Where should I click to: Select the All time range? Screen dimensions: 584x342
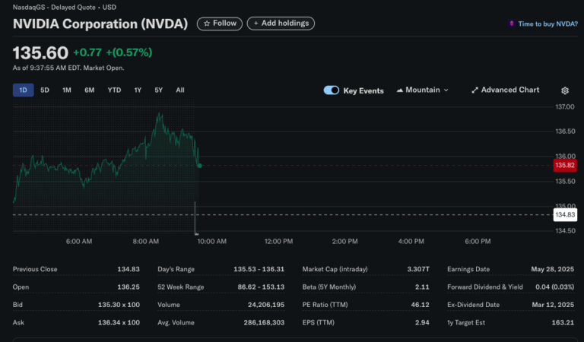click(x=180, y=90)
